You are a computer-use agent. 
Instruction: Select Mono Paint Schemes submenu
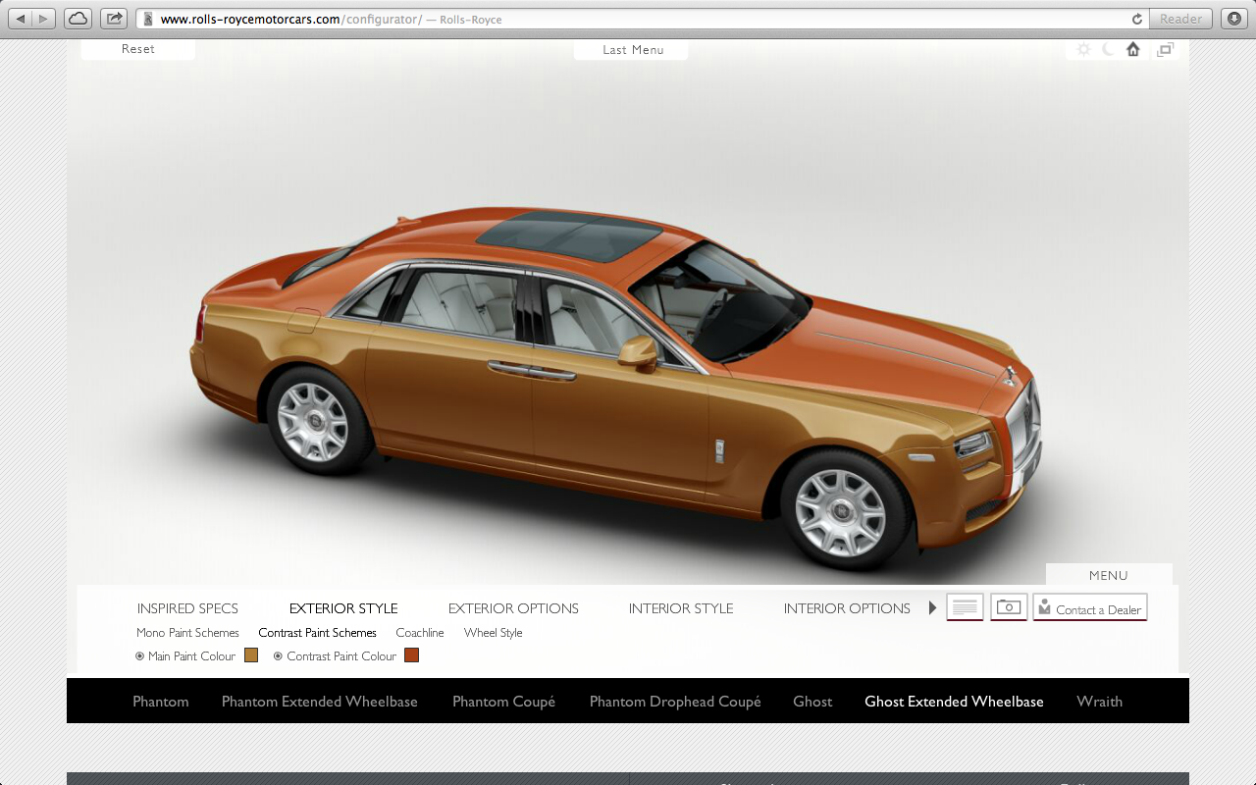[187, 633]
